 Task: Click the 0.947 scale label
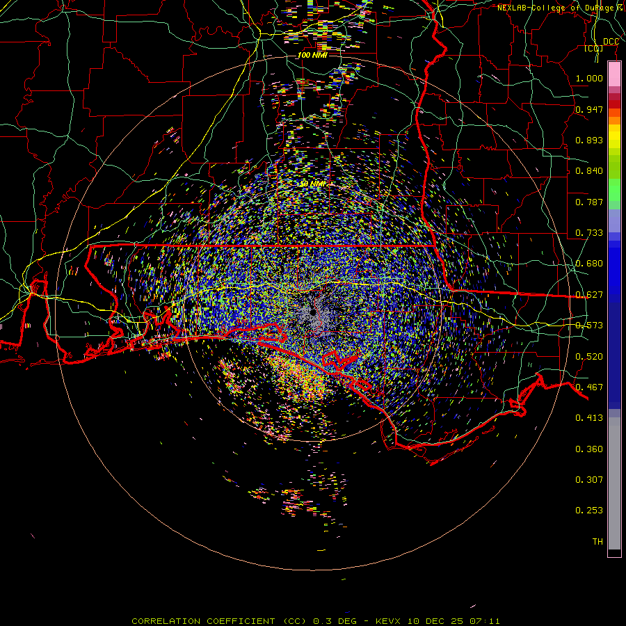tap(589, 109)
